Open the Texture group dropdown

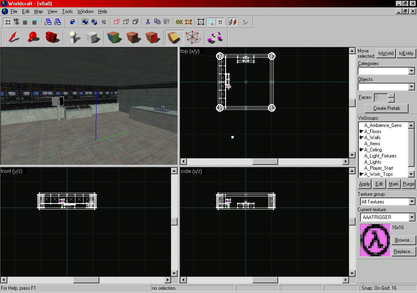point(412,202)
